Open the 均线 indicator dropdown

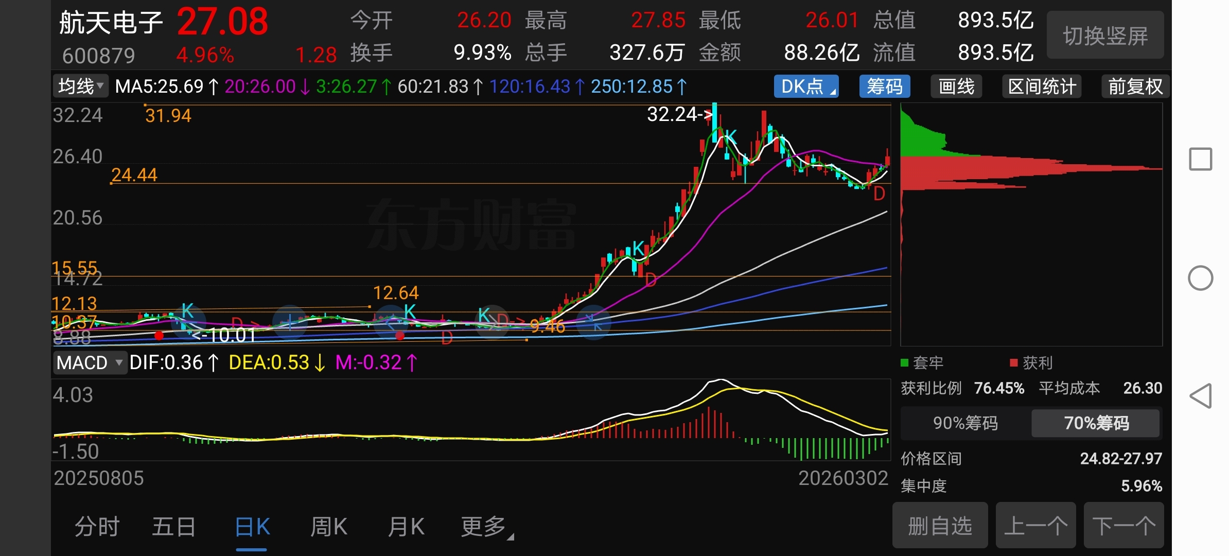81,86
